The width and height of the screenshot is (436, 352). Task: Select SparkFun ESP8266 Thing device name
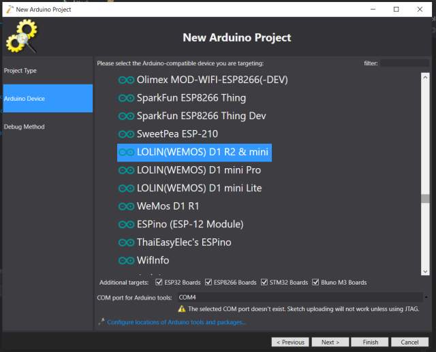point(191,98)
